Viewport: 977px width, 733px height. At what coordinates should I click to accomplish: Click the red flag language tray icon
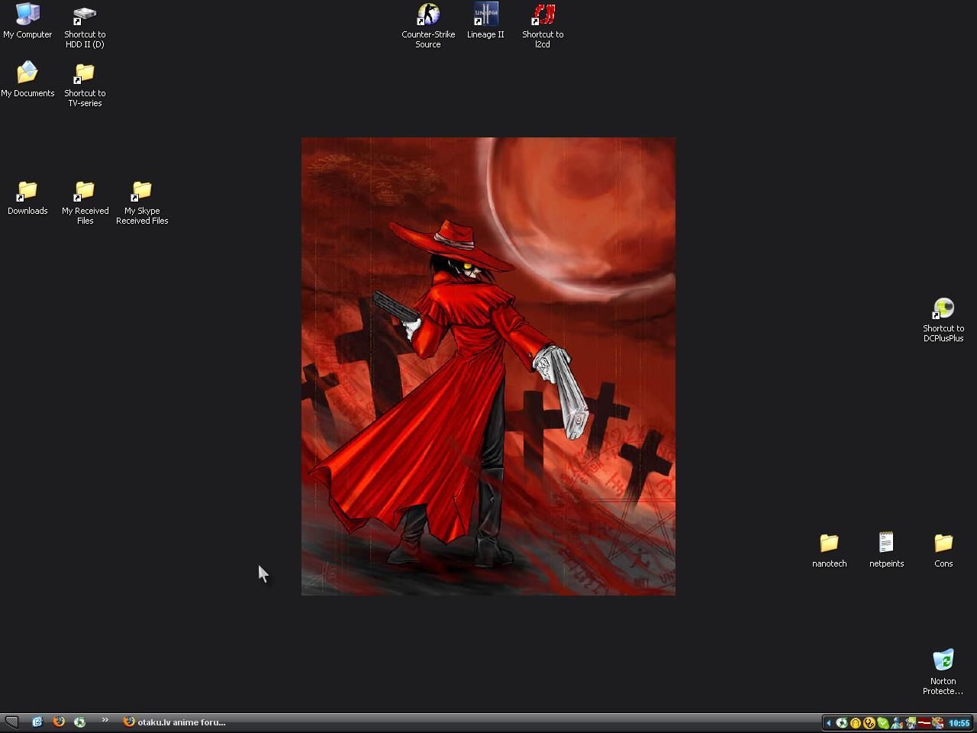[x=924, y=723]
